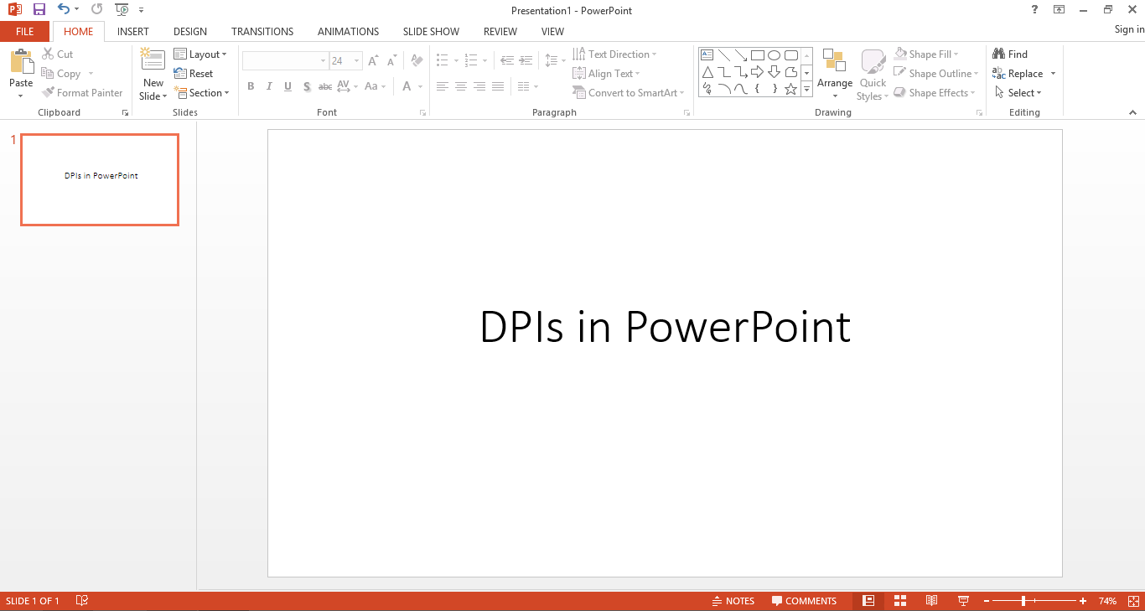This screenshot has width=1145, height=611.
Task: Toggle Bold formatting
Action: coord(251,86)
